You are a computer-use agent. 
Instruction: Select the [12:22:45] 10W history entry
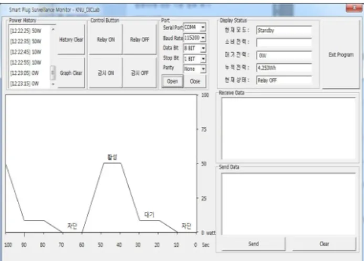coord(26,52)
